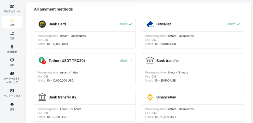253x123 pixels.
Task: Click the BinancePay logo icon
Action: 150,97
